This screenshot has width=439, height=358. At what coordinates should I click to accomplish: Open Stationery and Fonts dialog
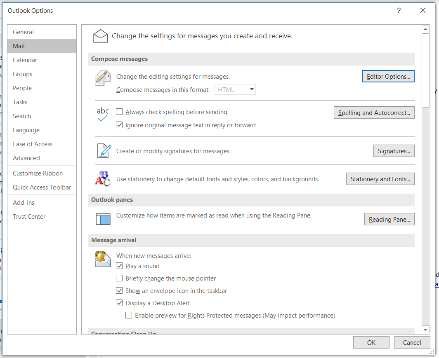point(380,179)
